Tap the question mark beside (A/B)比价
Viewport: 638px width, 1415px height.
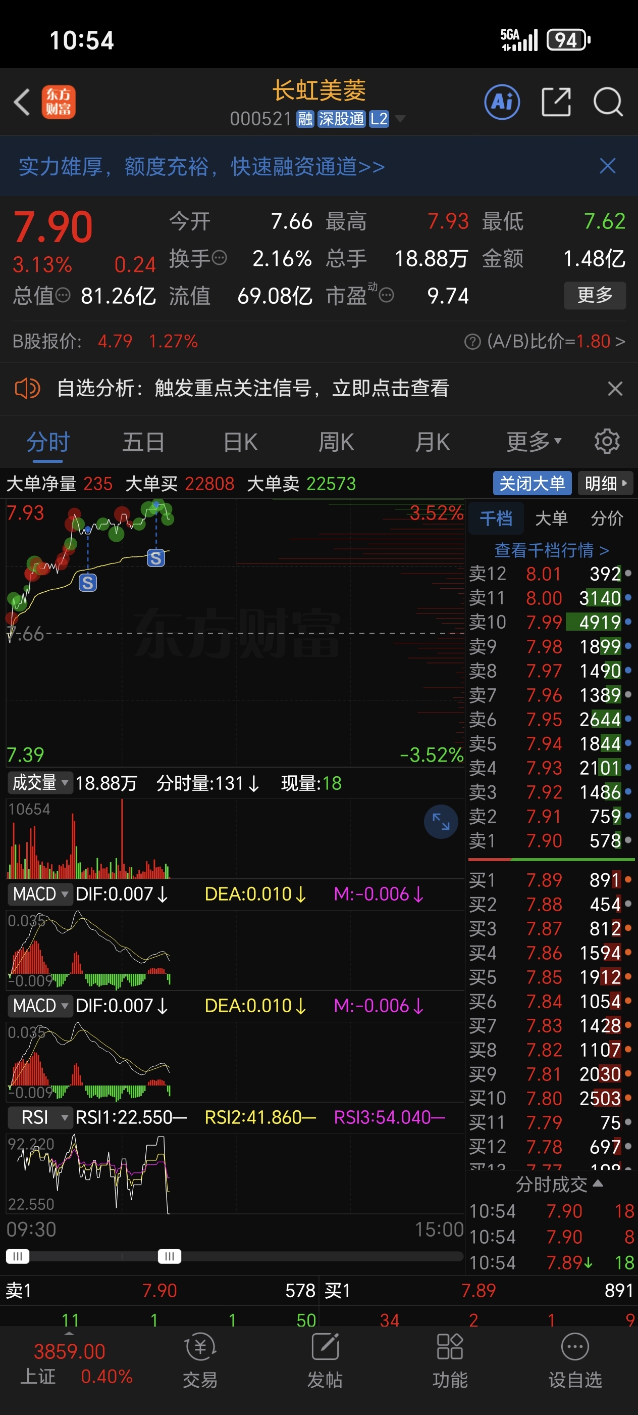pyautogui.click(x=472, y=342)
